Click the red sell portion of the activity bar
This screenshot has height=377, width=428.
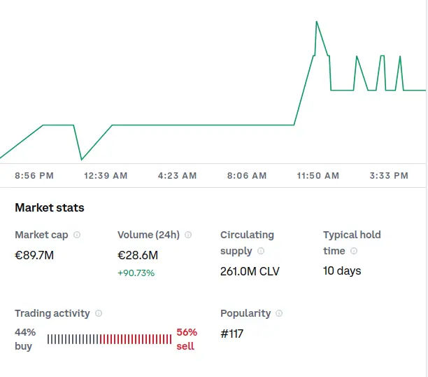pyautogui.click(x=136, y=339)
